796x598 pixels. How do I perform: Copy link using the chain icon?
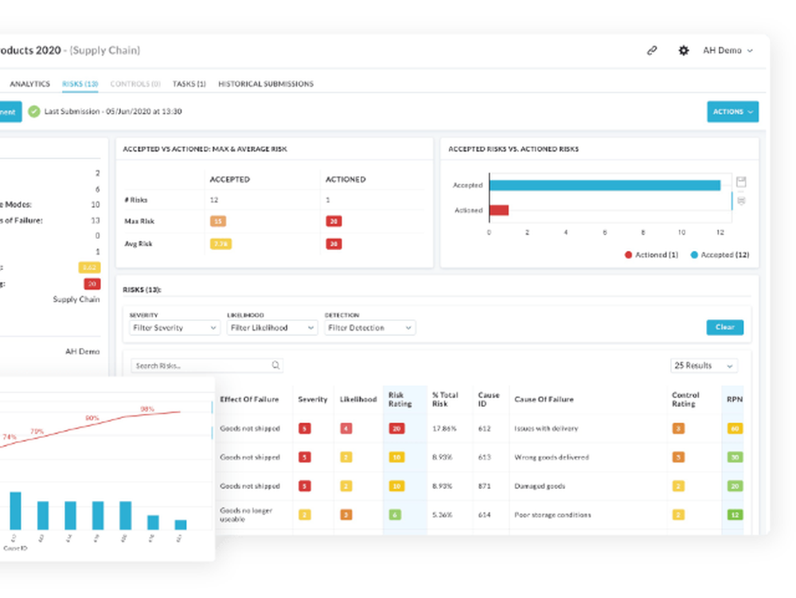[652, 50]
